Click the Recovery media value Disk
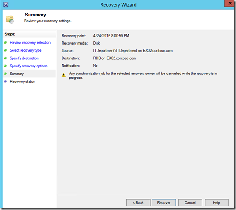Image resolution: width=236 pixels, height=210 pixels. [x=97, y=43]
